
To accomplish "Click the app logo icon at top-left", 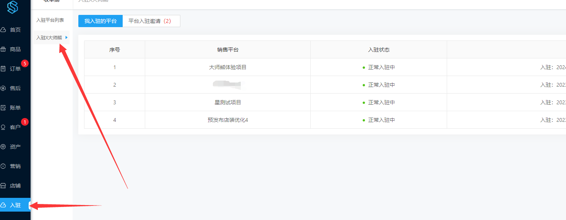I will click(x=13, y=7).
